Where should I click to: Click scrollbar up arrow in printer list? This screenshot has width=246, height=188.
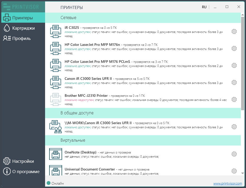243,15
